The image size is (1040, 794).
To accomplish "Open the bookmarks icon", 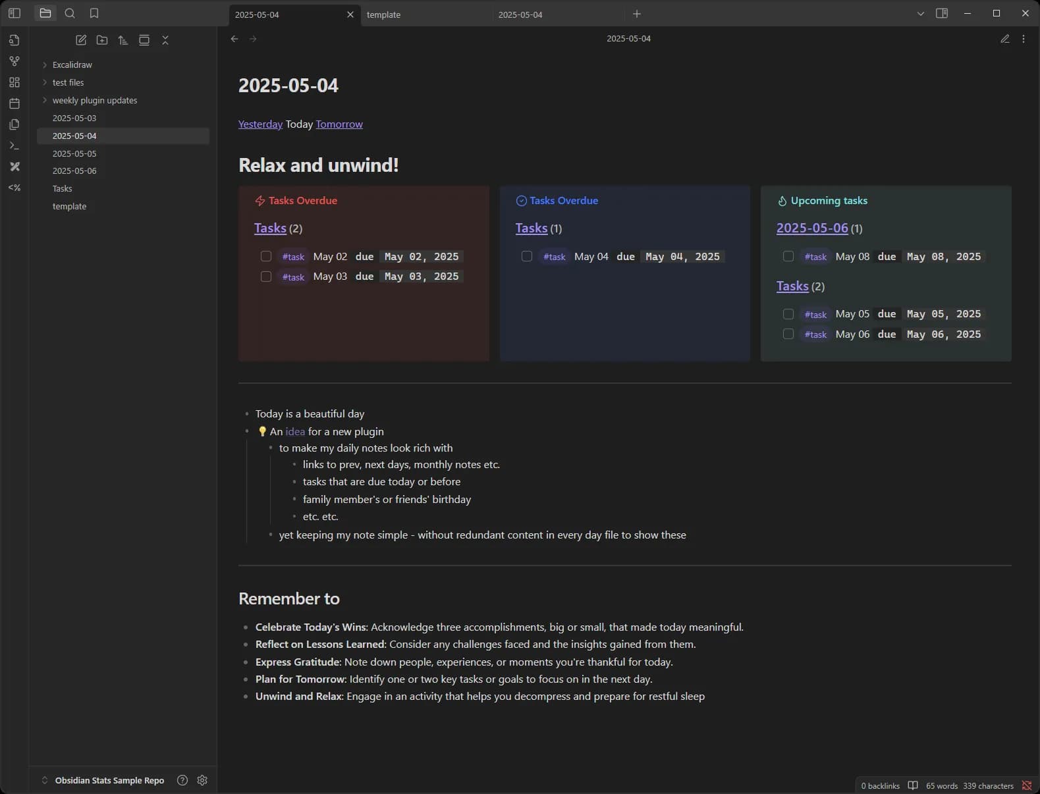I will point(94,13).
